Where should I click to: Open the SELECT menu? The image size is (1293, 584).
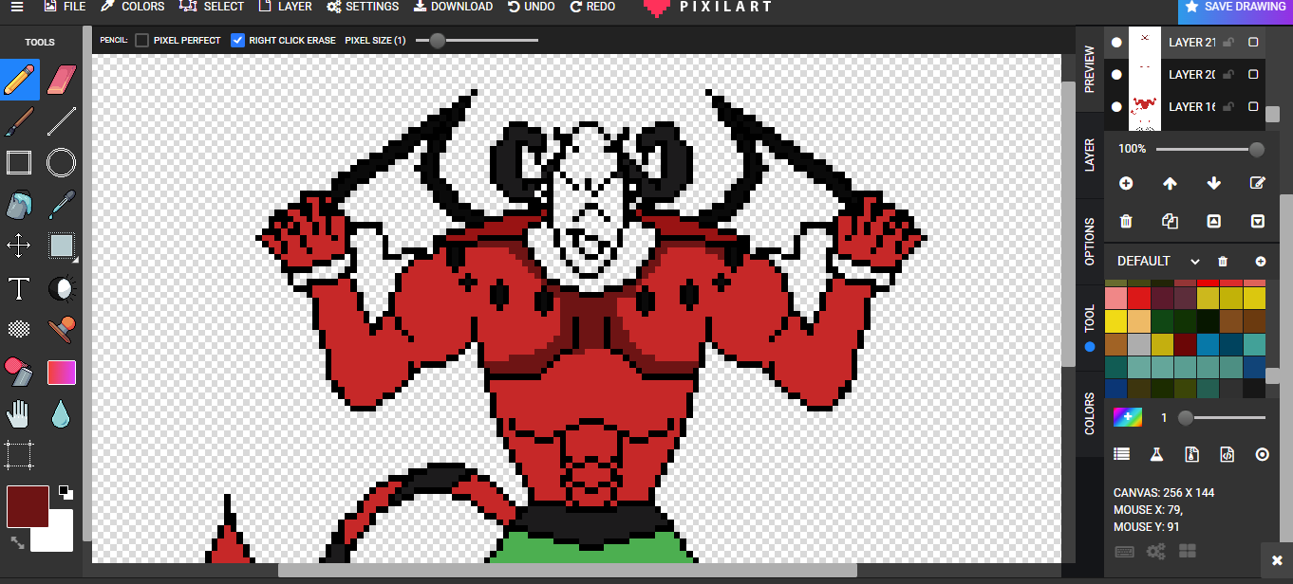click(212, 7)
